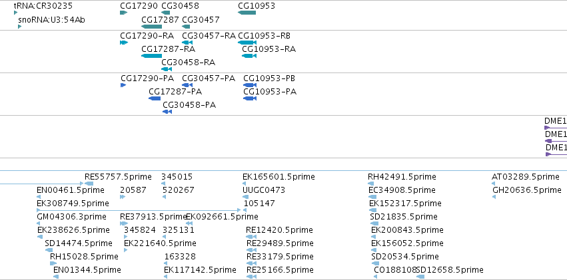Click the GM04306.3prime label
This screenshot has height=280, width=567.
pos(71,217)
